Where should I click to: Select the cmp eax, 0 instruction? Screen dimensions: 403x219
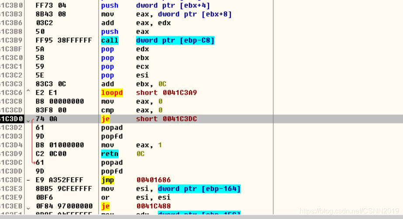131,110
